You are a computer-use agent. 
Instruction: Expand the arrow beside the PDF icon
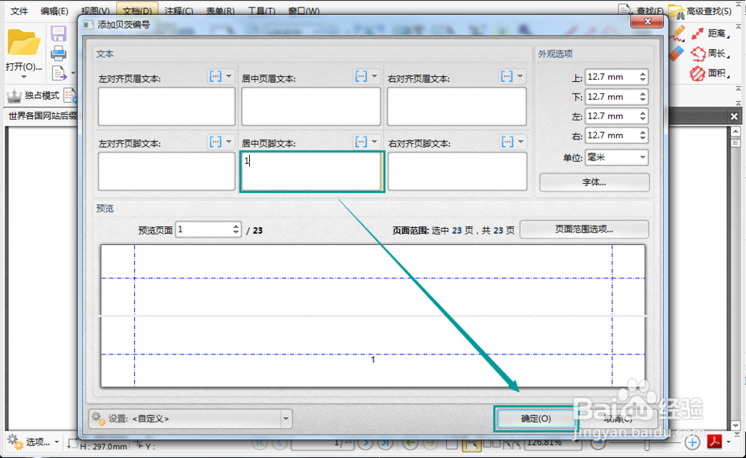tap(728, 442)
